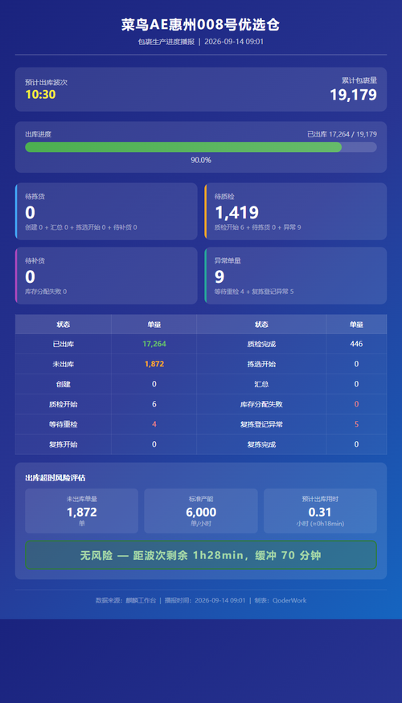
Task: Click the 库存分配失败 table cell
Action: click(261, 404)
